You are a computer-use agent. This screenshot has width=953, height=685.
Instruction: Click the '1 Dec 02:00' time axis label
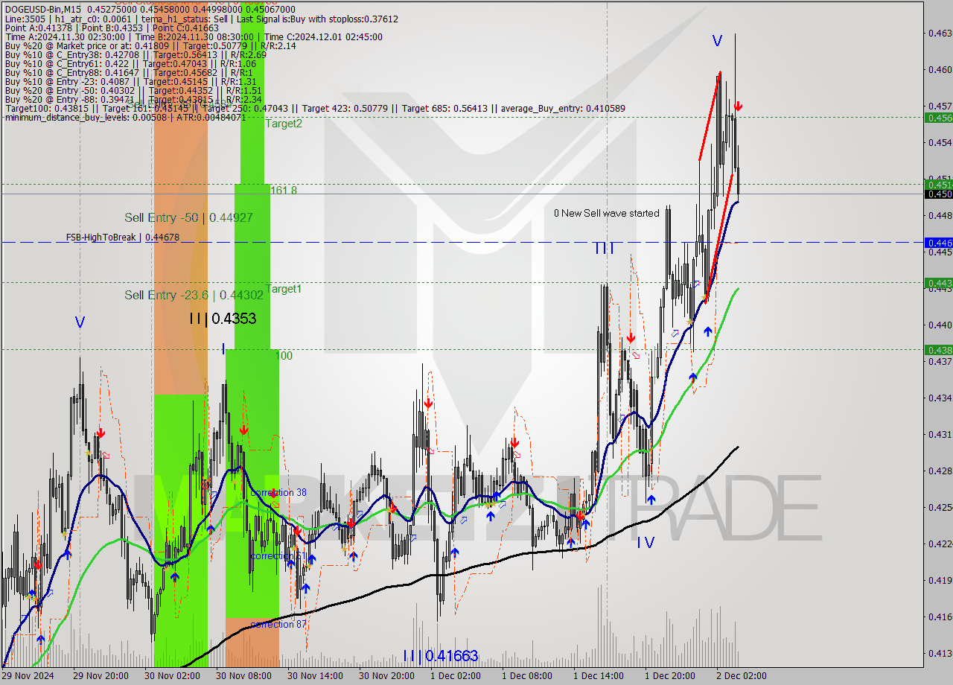click(456, 676)
